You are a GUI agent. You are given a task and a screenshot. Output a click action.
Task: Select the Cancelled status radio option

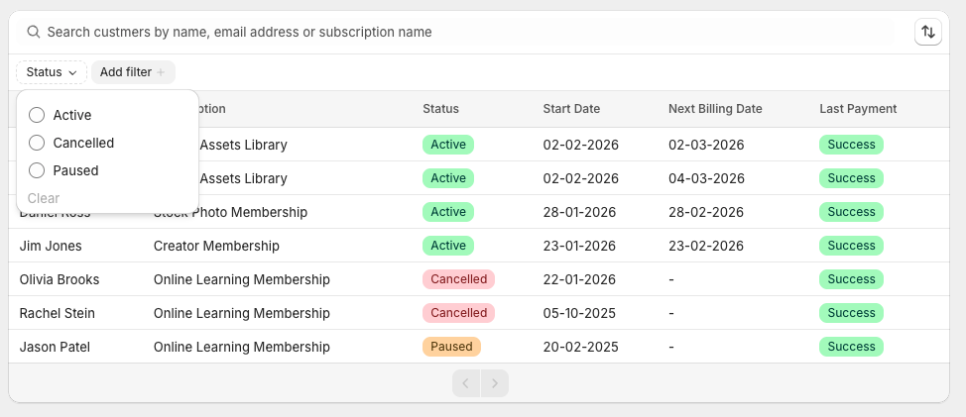tap(38, 143)
